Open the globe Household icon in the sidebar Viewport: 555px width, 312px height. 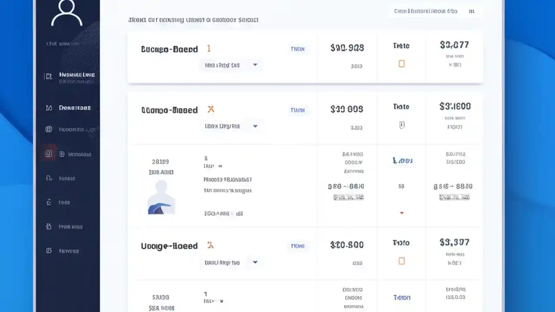49,129
